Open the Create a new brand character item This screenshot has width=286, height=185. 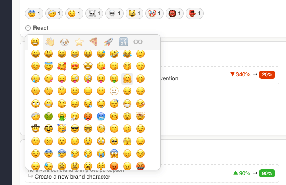coord(72,177)
